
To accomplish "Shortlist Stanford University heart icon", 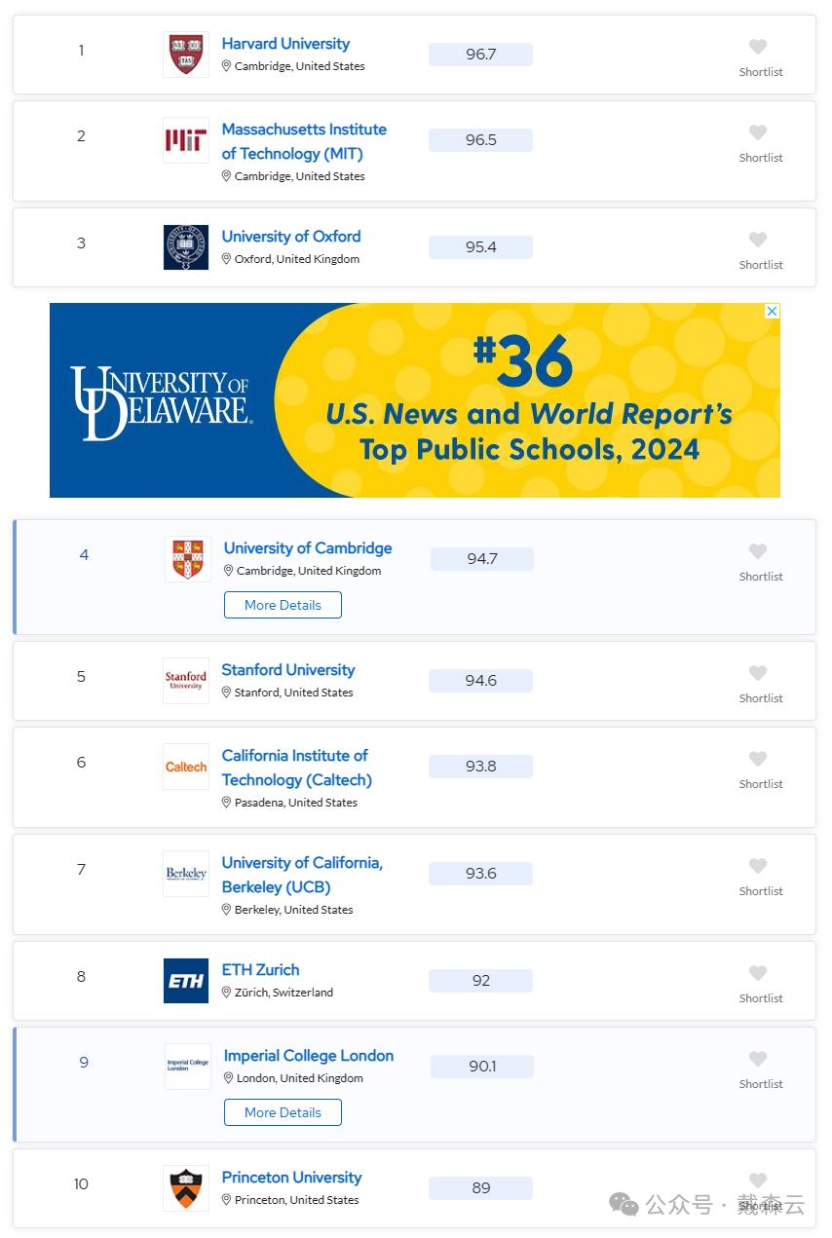I will (x=758, y=673).
